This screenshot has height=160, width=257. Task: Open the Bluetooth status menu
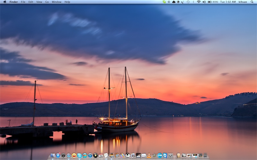193,2
